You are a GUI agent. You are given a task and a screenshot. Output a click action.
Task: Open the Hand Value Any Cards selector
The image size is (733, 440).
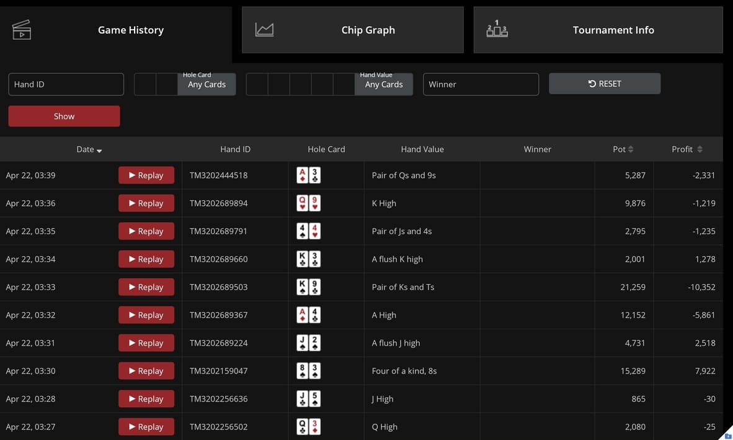383,84
